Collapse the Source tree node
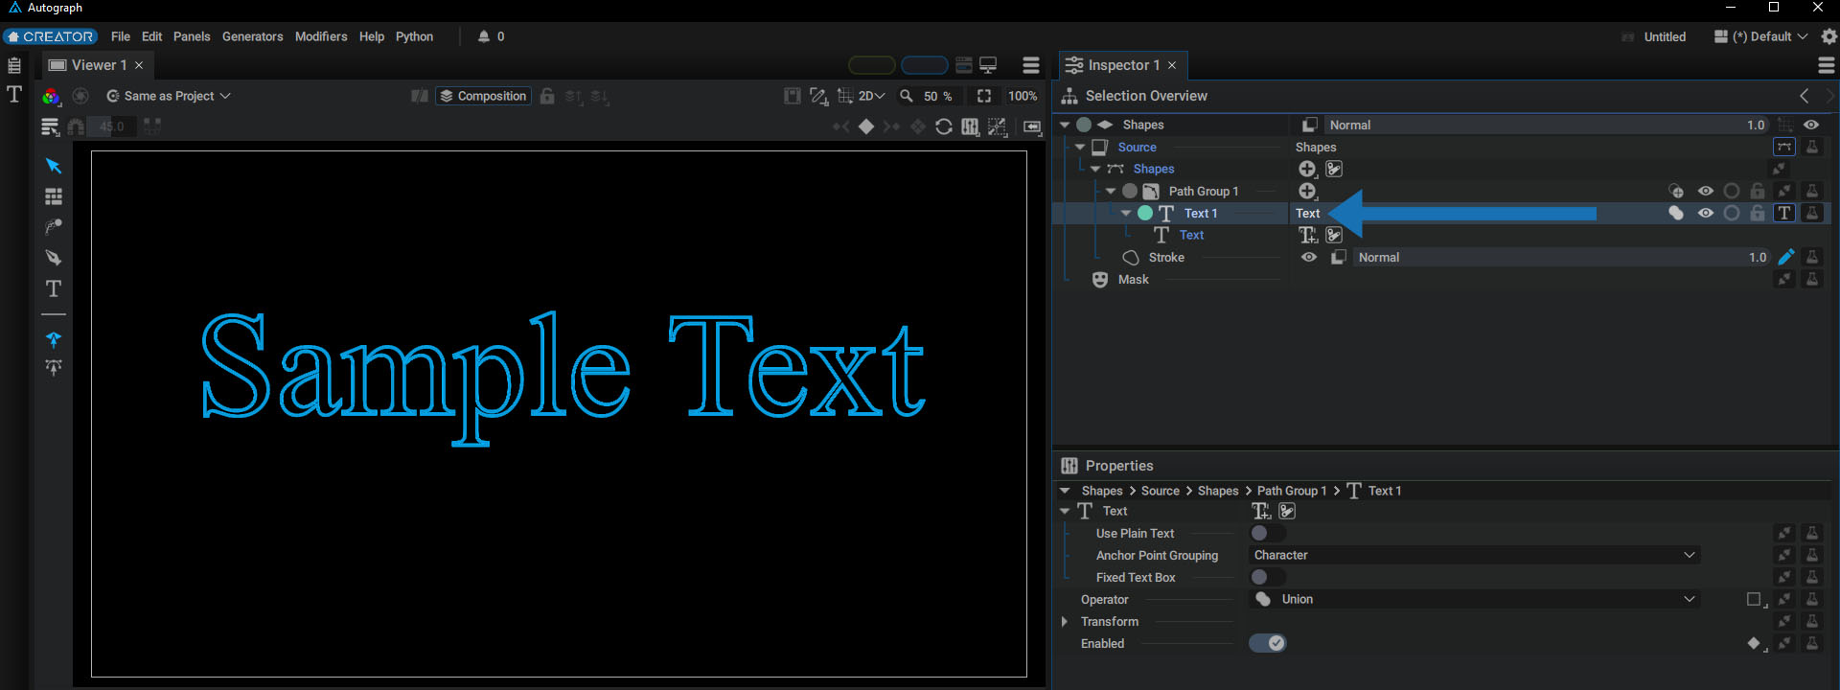This screenshot has height=690, width=1840. (1080, 147)
